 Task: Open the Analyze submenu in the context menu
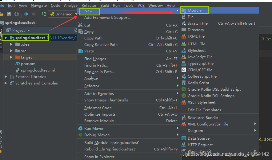pos(128,78)
